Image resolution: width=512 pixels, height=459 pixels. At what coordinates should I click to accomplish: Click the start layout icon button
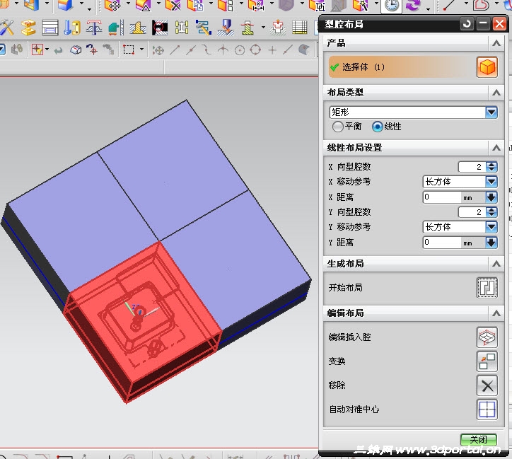coord(487,288)
